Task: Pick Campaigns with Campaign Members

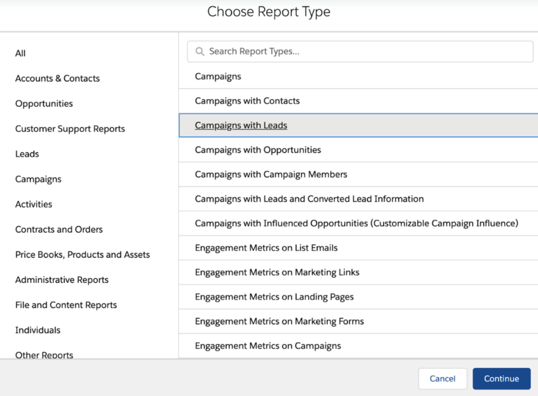Action: coord(358,174)
